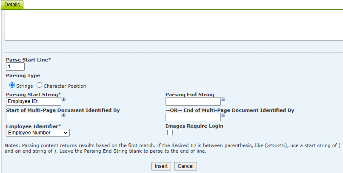
Task: Focus the End of Multi-Page Document field
Action: pyautogui.click(x=193, y=117)
